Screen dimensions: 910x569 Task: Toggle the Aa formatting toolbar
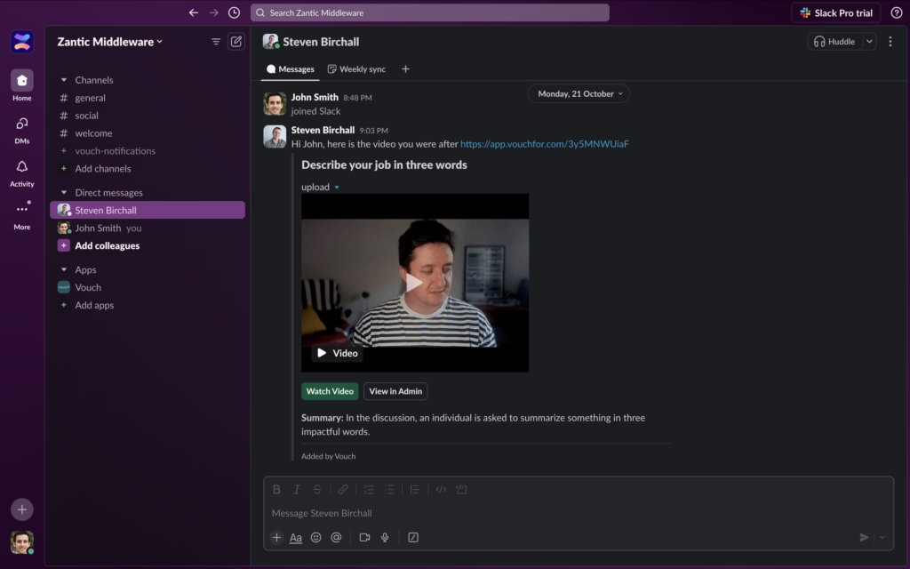coord(296,538)
